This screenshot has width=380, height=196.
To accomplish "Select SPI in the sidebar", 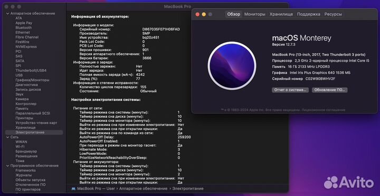I will [18, 66].
